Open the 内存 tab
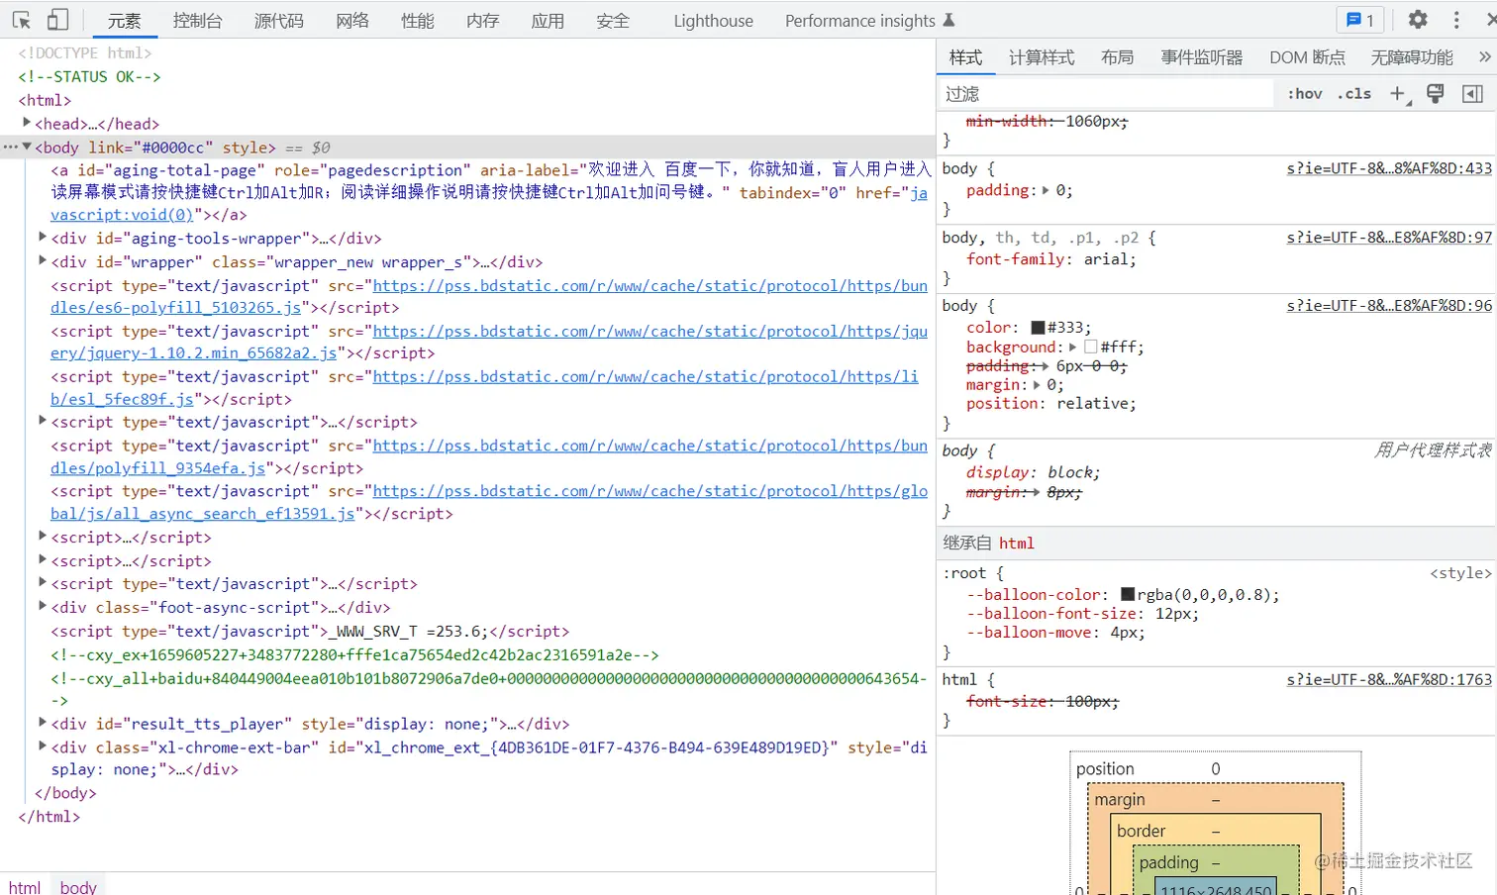The image size is (1497, 895). pyautogui.click(x=482, y=21)
